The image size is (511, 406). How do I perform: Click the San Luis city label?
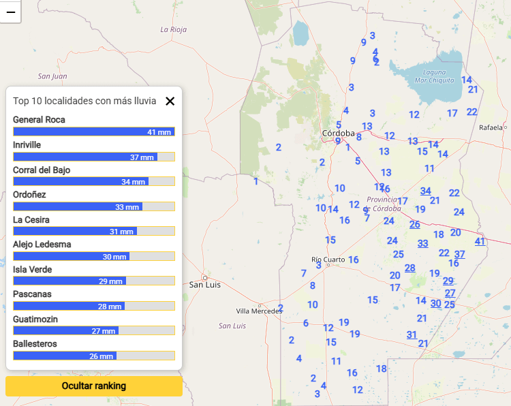(x=205, y=284)
